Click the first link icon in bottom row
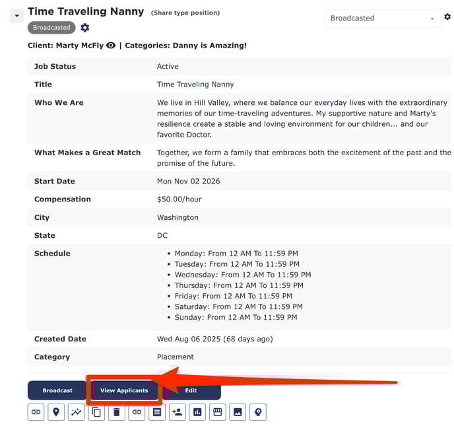The height and width of the screenshot is (424, 454). click(36, 412)
